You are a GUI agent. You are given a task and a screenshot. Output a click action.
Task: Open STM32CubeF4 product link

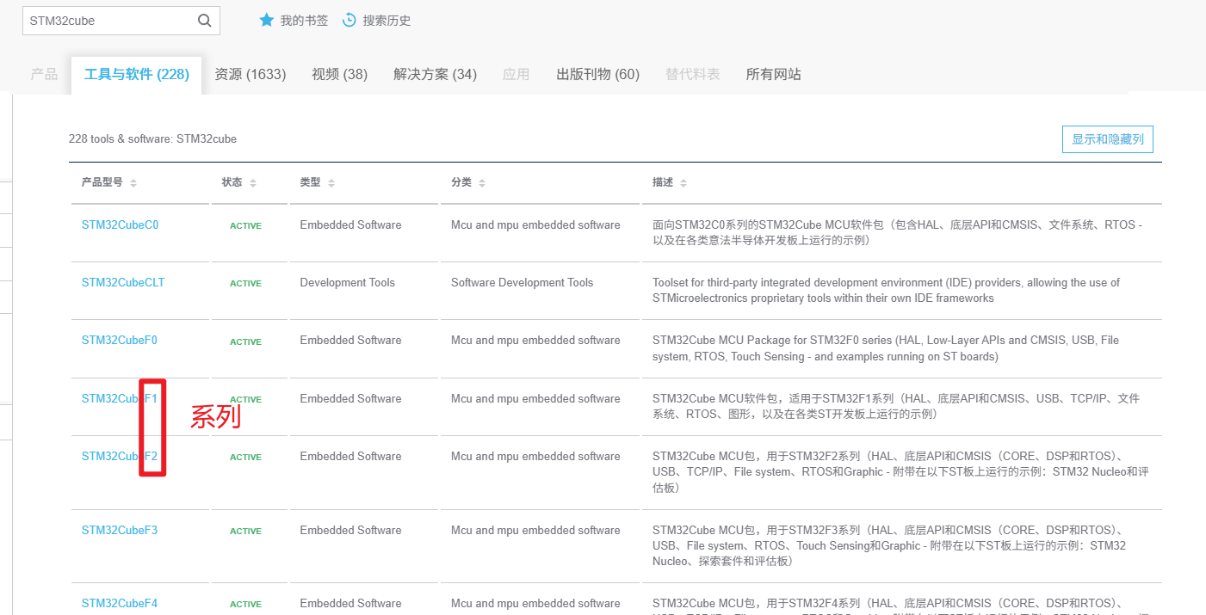[x=120, y=604]
